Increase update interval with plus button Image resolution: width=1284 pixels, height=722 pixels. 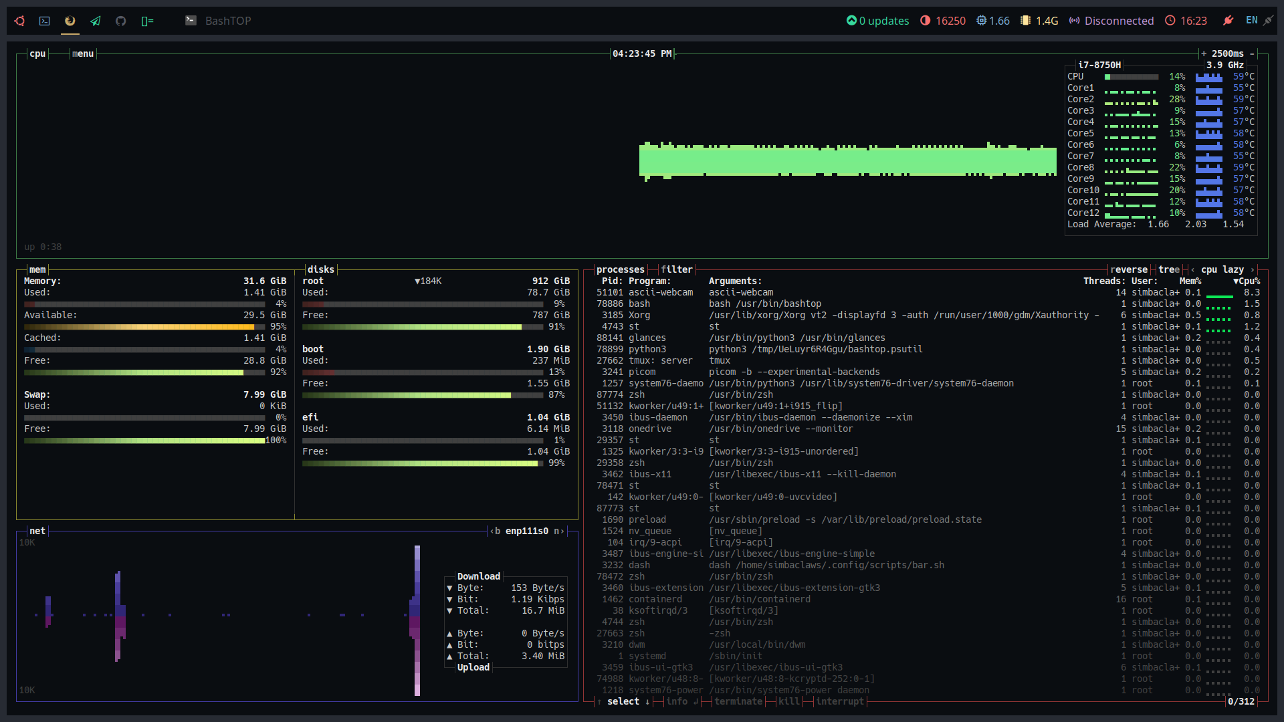(x=1204, y=53)
